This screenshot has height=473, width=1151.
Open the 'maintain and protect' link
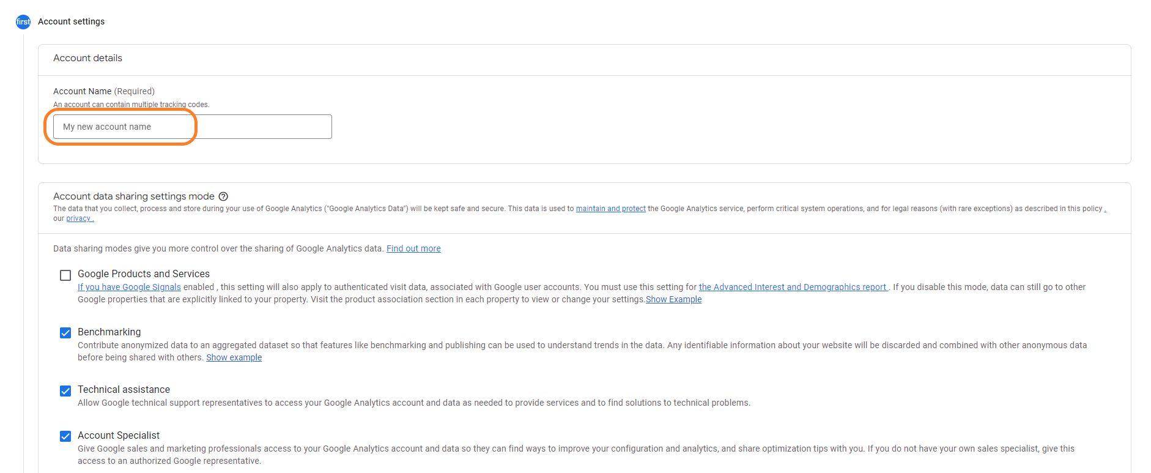(610, 209)
